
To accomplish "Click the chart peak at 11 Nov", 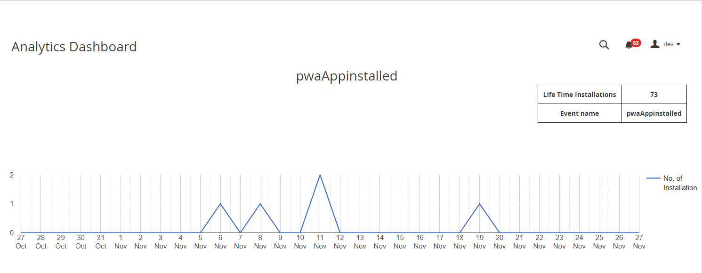I will tap(320, 175).
